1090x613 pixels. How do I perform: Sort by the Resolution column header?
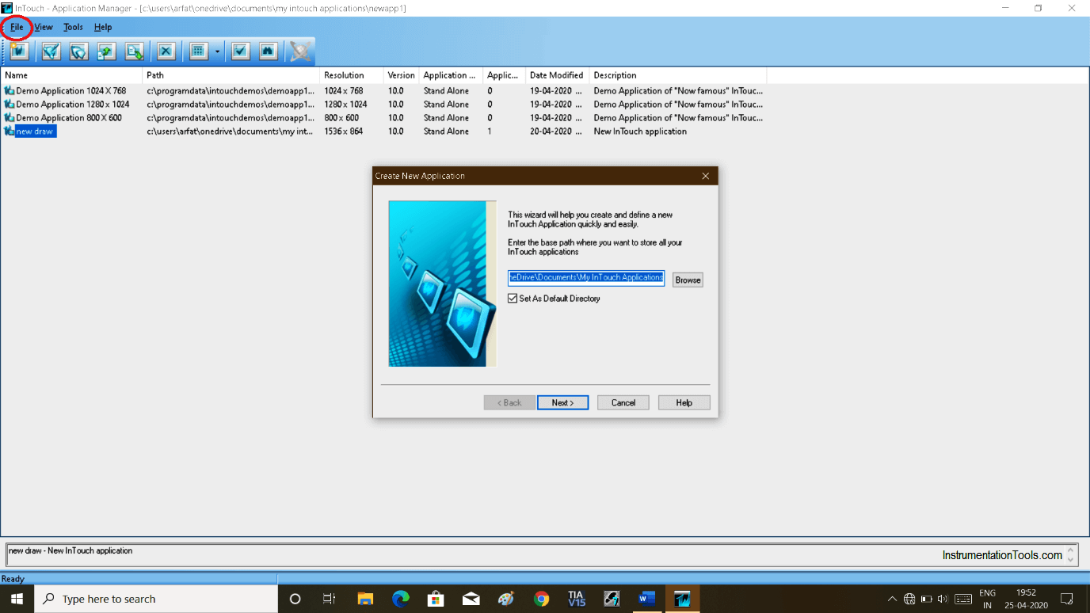[353, 75]
